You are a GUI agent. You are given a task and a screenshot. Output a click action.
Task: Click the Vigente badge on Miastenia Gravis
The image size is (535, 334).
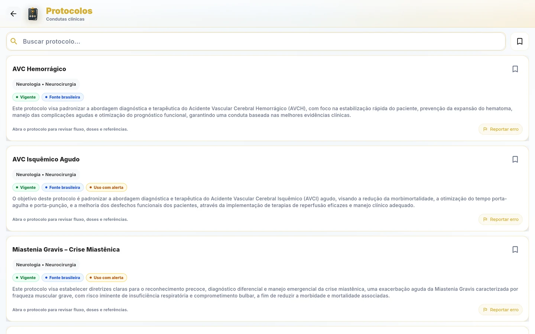click(x=26, y=278)
